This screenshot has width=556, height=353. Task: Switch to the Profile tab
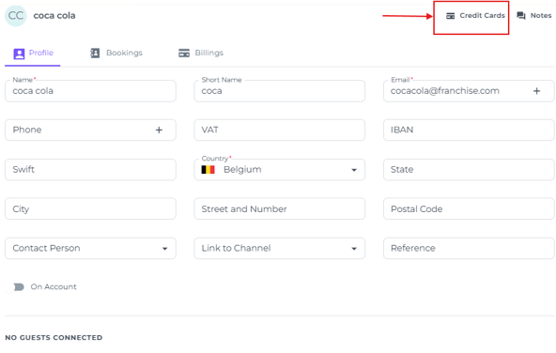(x=33, y=54)
